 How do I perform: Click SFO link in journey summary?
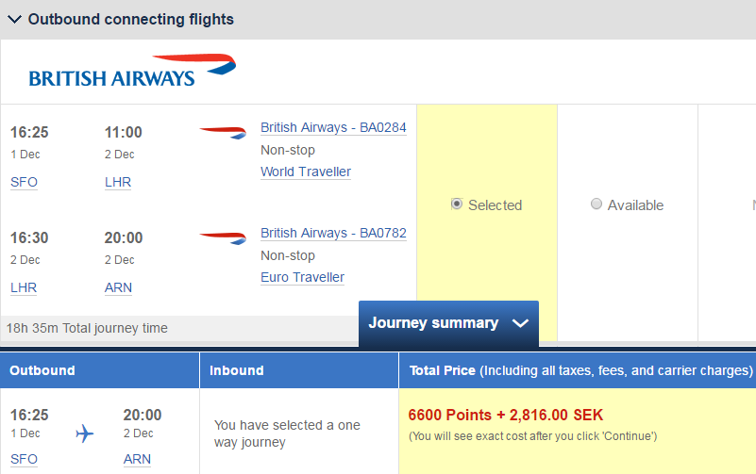coord(24,459)
